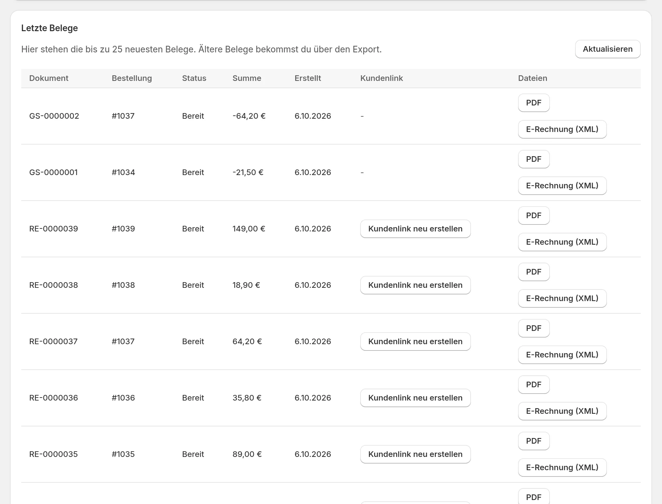
Task: Click document number RE-0000036
Action: [53, 398]
